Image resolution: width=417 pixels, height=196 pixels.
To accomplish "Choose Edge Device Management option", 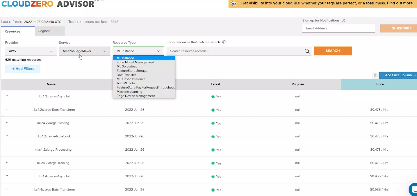I will [x=144, y=96].
